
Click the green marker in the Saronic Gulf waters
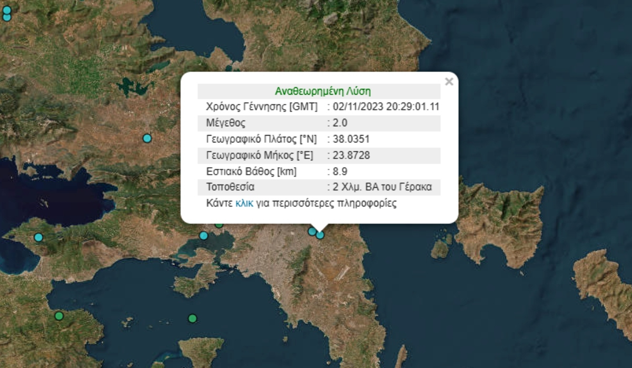193,318
